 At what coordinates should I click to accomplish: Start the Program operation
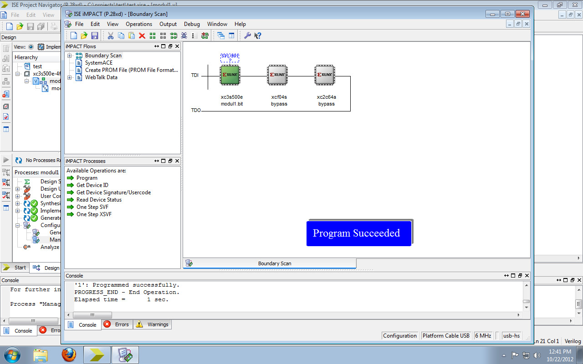pos(87,178)
